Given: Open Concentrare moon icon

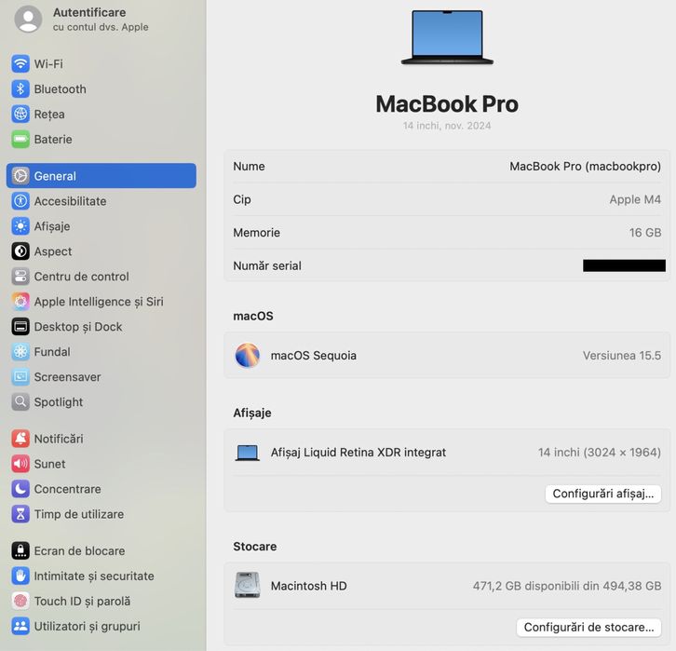Looking at the screenshot, I should tap(20, 489).
